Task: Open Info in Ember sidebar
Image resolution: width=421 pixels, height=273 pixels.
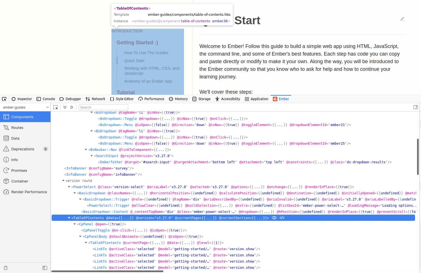Action: click(25, 160)
